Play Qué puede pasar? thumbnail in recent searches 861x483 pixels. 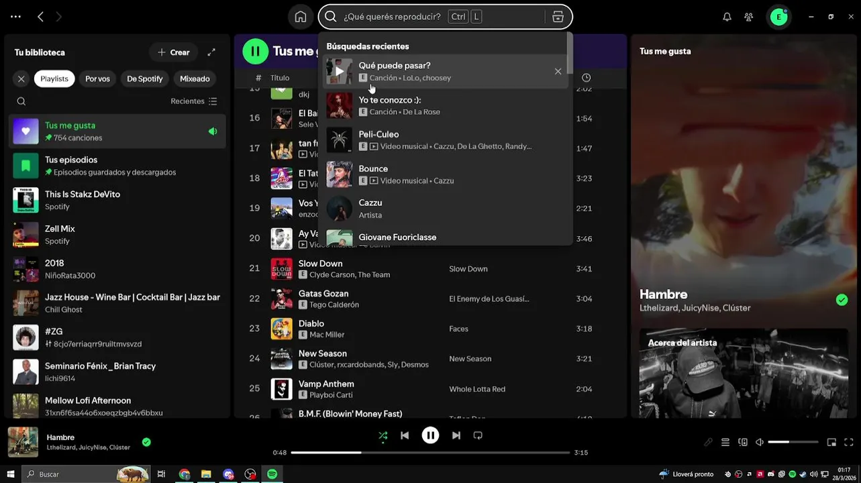[x=339, y=71]
